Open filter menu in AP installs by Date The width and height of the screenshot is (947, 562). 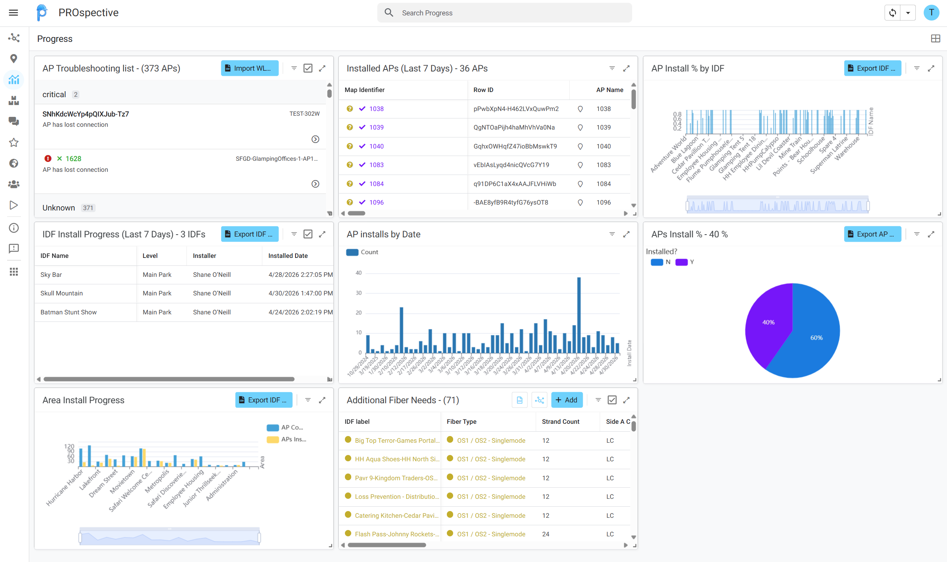click(612, 234)
